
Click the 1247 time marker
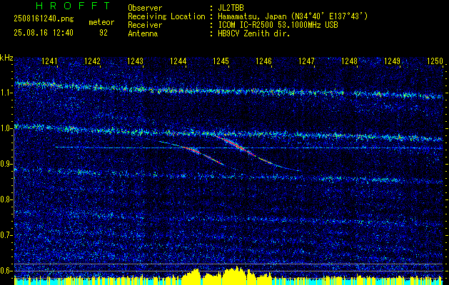tap(306, 61)
